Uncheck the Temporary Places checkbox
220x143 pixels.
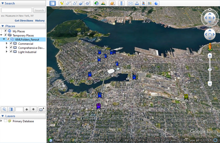pos(5,35)
